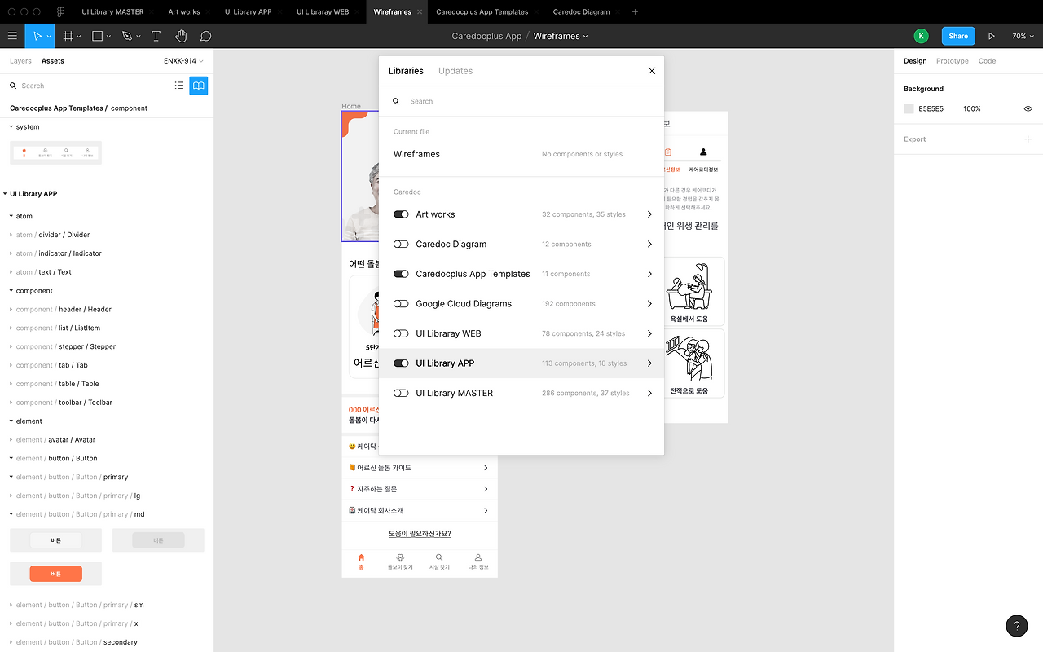Open the Figma home logo
This screenshot has height=652, width=1043.
[x=61, y=12]
